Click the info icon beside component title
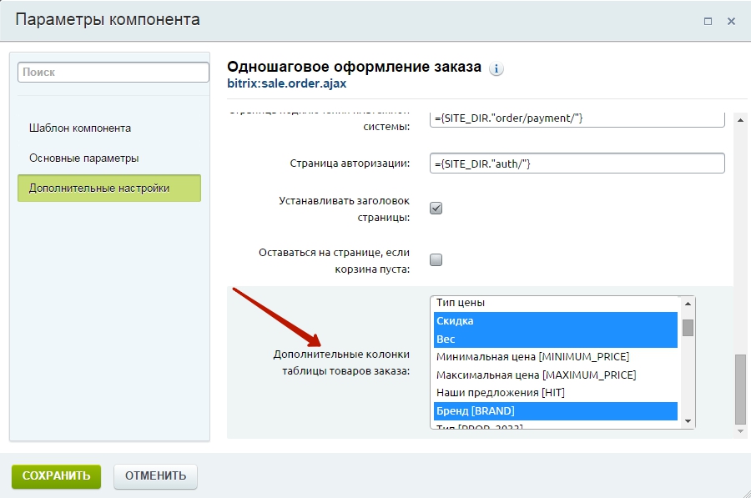 click(x=496, y=68)
